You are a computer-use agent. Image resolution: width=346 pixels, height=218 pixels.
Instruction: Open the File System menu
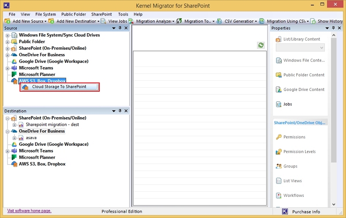coord(46,14)
